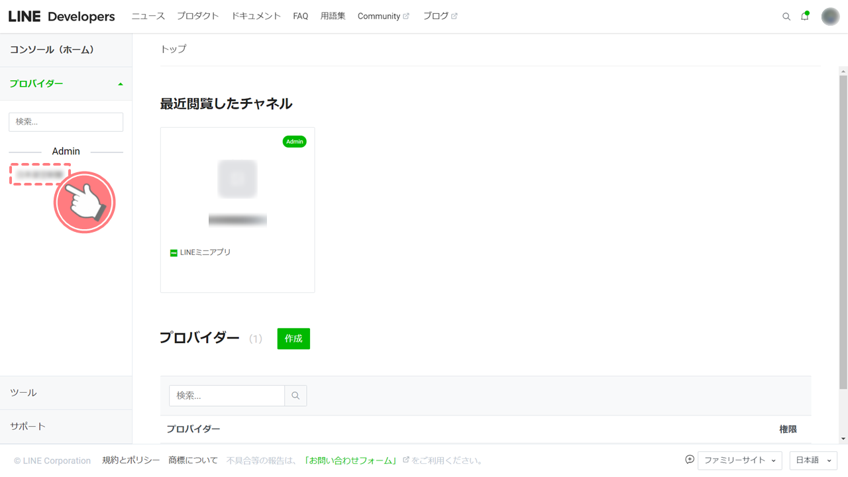Open the お問い合わせフォーム footer link
Viewport: 848px width, 477px height.
351,460
